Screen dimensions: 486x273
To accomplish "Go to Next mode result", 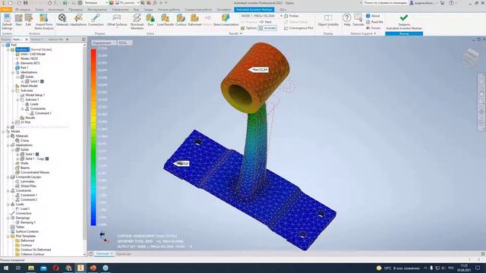I will (266, 22).
